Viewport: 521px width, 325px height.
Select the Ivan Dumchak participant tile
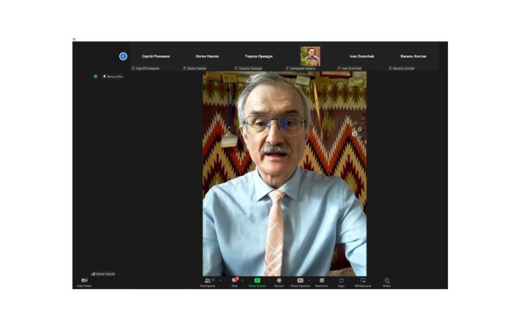click(362, 57)
